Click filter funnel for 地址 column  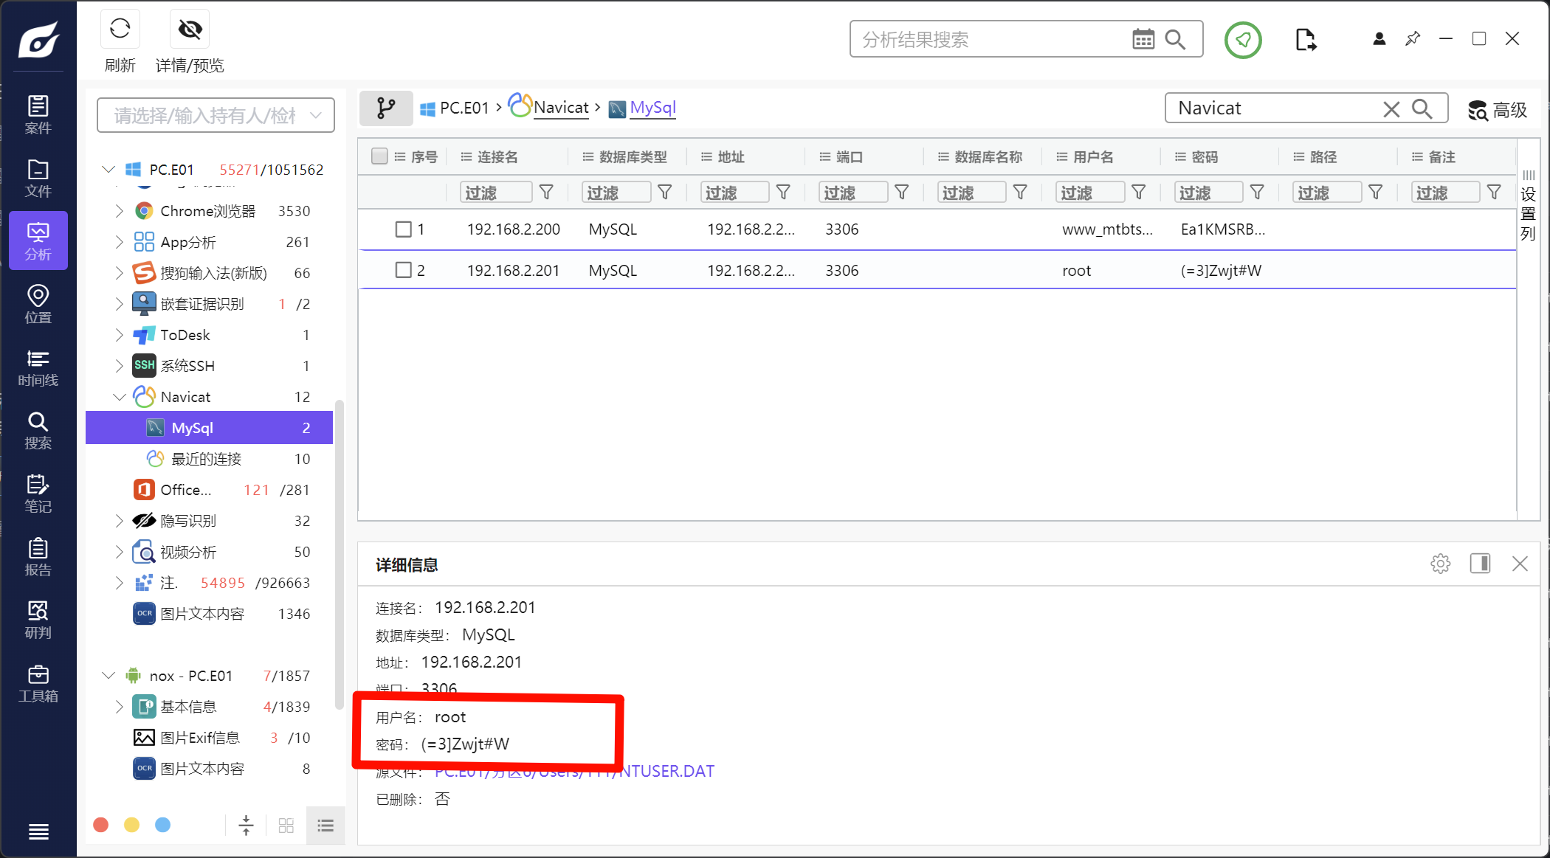784,193
